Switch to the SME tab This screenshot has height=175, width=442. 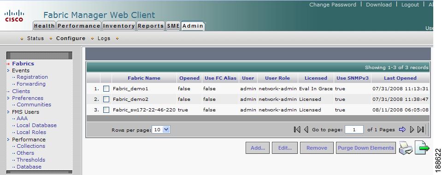[173, 26]
